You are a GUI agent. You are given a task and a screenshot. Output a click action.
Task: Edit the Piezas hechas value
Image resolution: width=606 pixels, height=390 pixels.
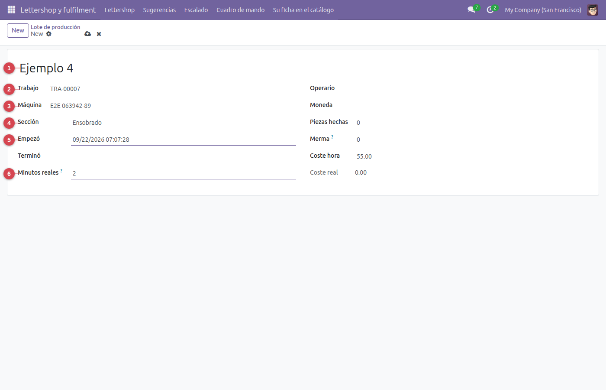(x=472, y=123)
